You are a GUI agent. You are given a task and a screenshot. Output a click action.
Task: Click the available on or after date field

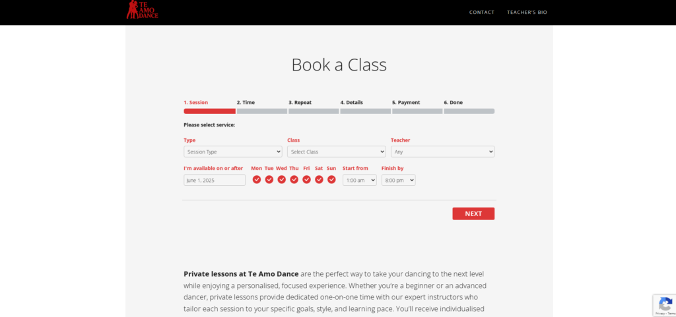point(215,180)
